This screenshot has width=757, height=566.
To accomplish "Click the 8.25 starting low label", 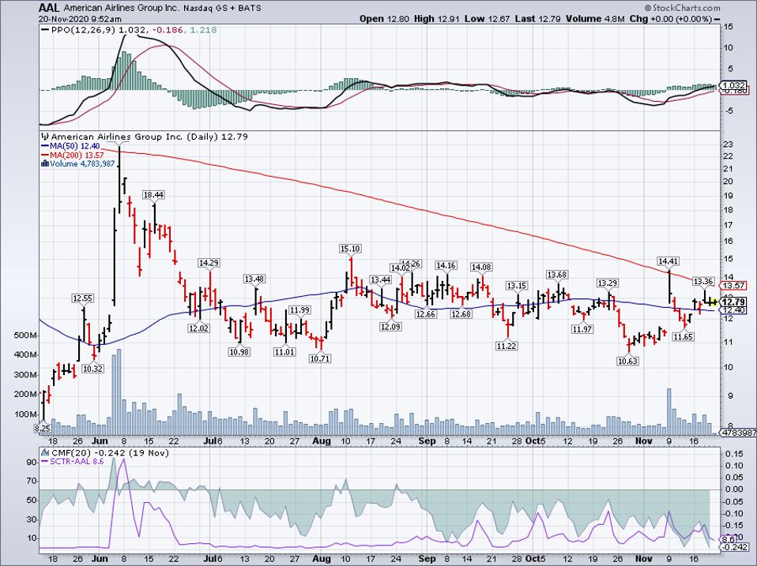I will click(x=42, y=428).
